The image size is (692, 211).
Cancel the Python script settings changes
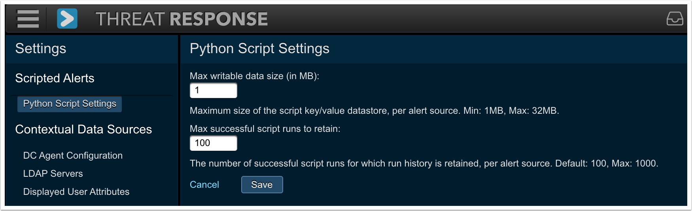(x=204, y=185)
